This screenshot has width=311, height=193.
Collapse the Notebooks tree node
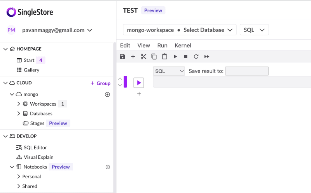[x=12, y=167]
